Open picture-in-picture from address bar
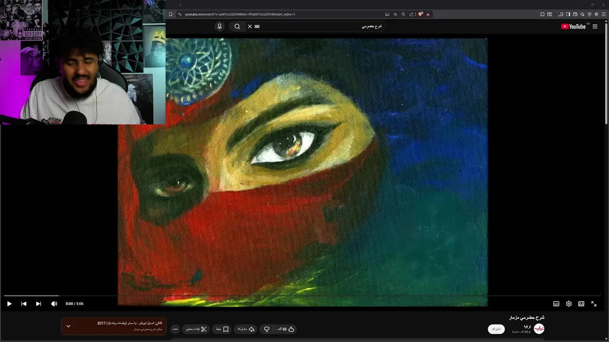The image size is (609, 342). coord(387,14)
